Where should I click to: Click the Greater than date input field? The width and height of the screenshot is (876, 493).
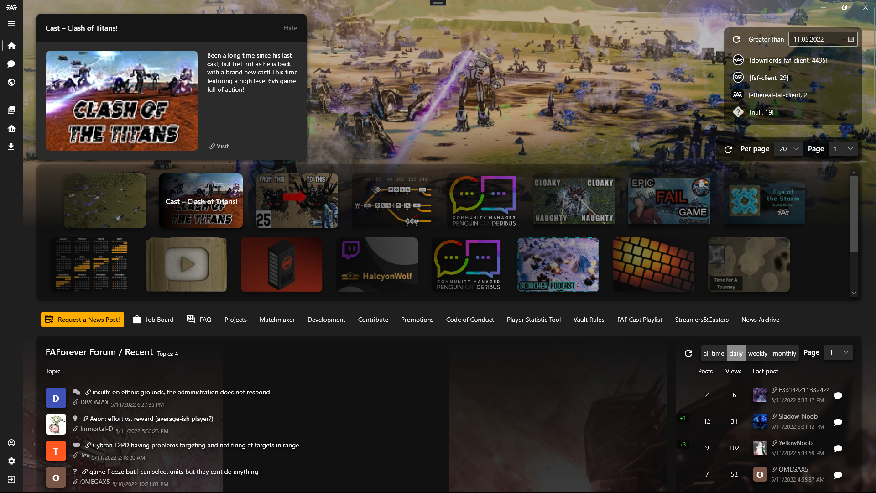[823, 39]
